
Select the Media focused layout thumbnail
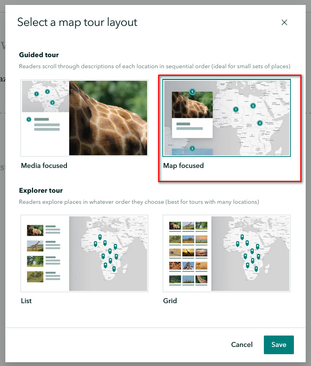pyautogui.click(x=84, y=118)
